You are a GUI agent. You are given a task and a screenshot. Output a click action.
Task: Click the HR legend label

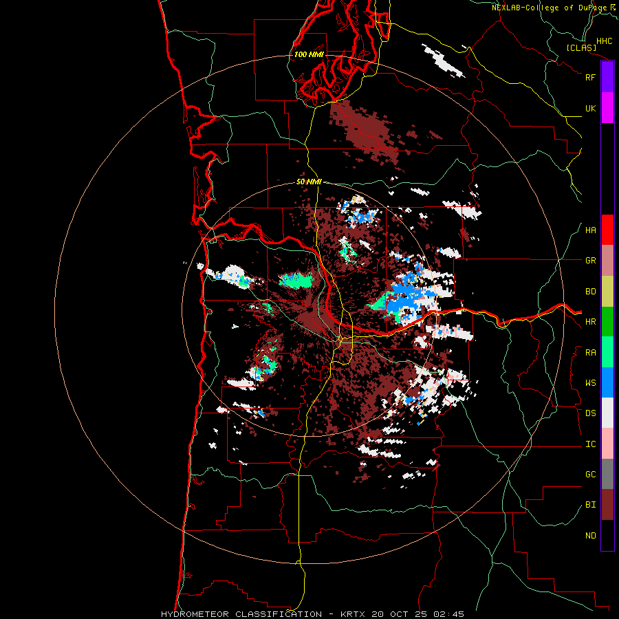(590, 322)
